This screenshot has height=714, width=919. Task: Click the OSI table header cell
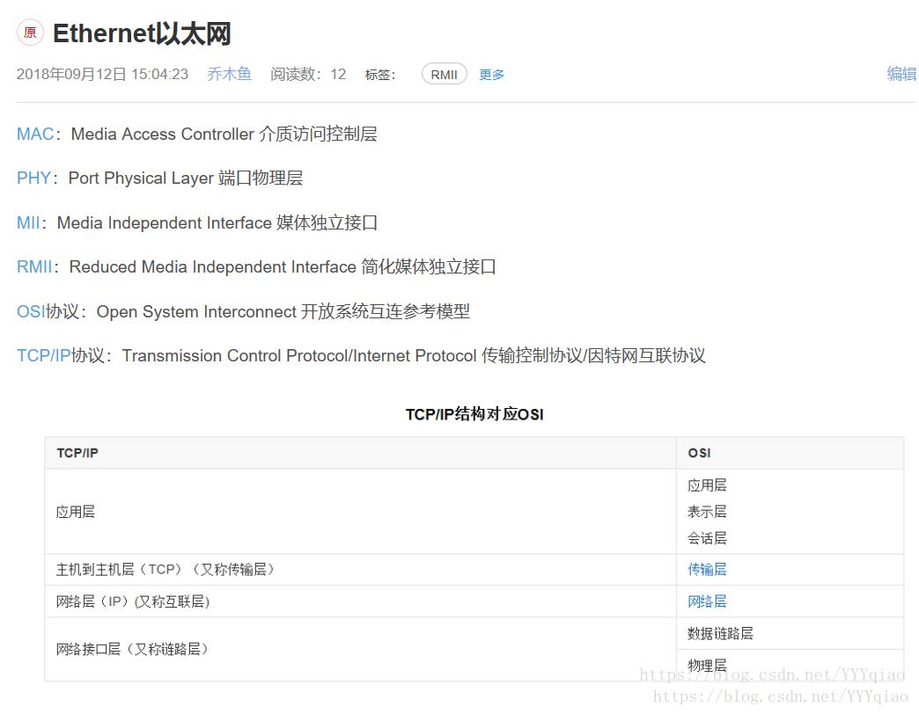click(x=698, y=453)
